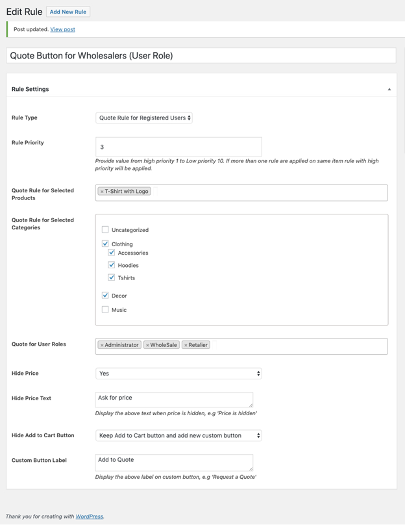The image size is (405, 525).
Task: Uncheck the Accessories subcategory
Action: (x=112, y=253)
